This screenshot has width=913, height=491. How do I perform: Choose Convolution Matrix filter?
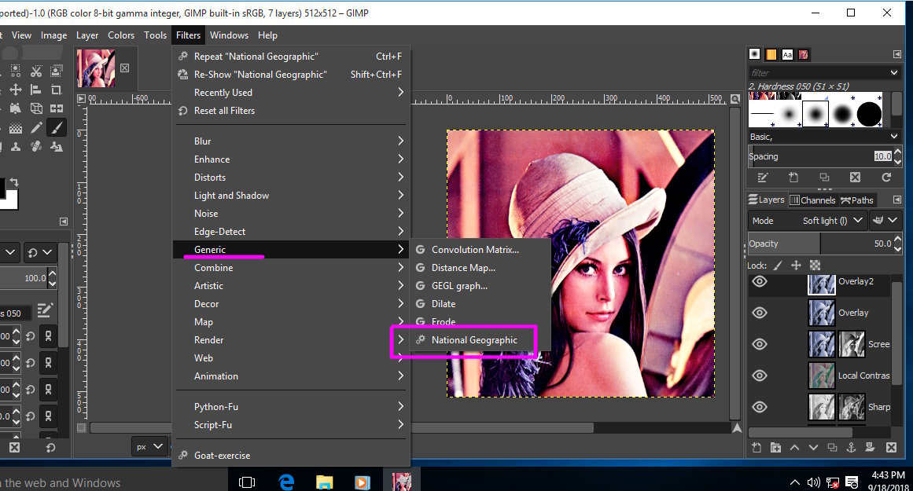[480, 250]
